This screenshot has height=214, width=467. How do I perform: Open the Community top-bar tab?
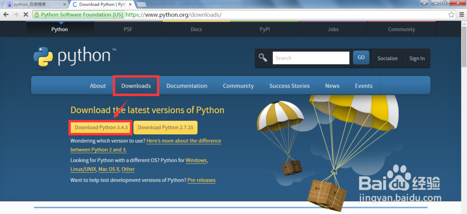point(402,29)
